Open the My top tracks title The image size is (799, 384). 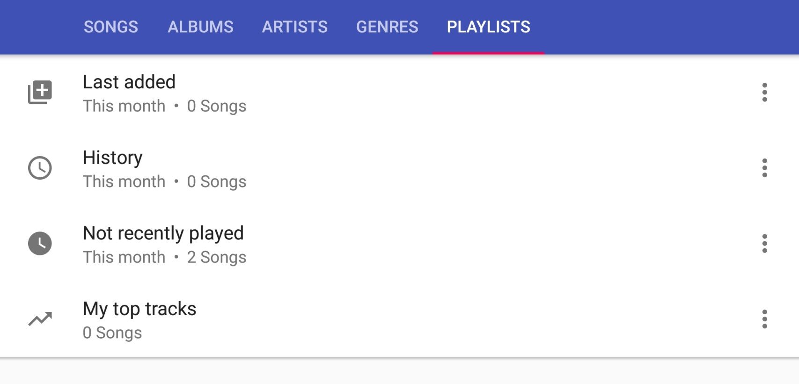pyautogui.click(x=139, y=309)
